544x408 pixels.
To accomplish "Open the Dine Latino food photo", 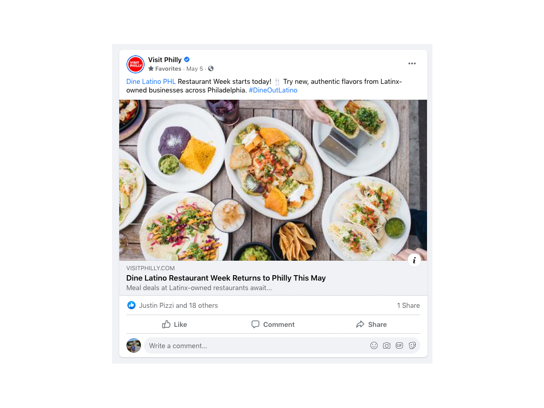I will pos(273,180).
